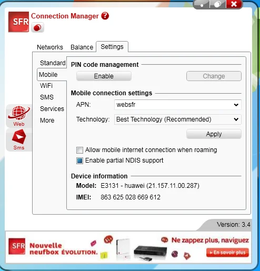Click the red connection status button
The image size is (260, 271).
[37, 27]
